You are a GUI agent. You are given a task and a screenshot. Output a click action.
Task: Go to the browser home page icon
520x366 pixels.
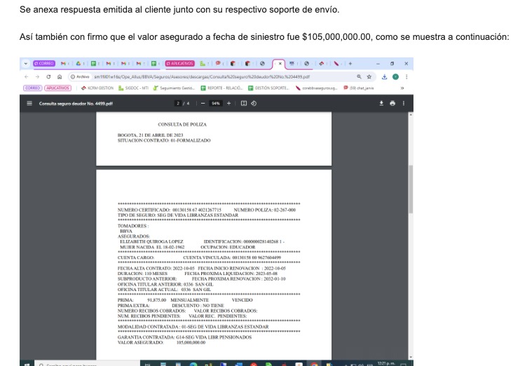[60, 76]
